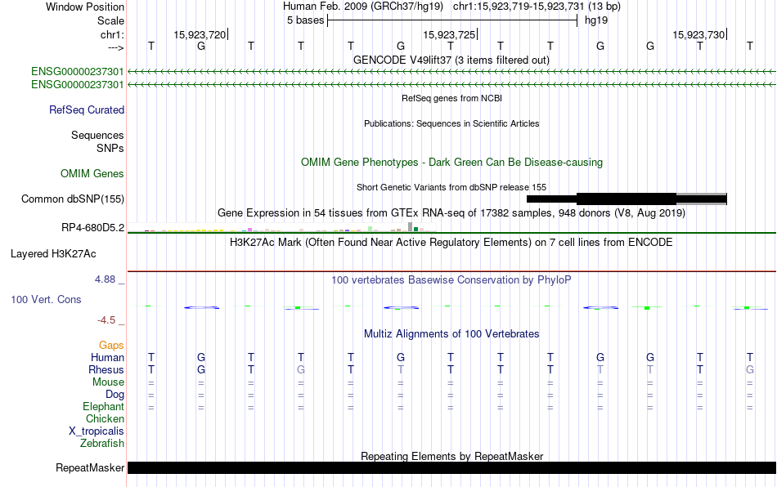Click the chr1:15,923,719-15,923,731 (13 bp) position text

537,7
